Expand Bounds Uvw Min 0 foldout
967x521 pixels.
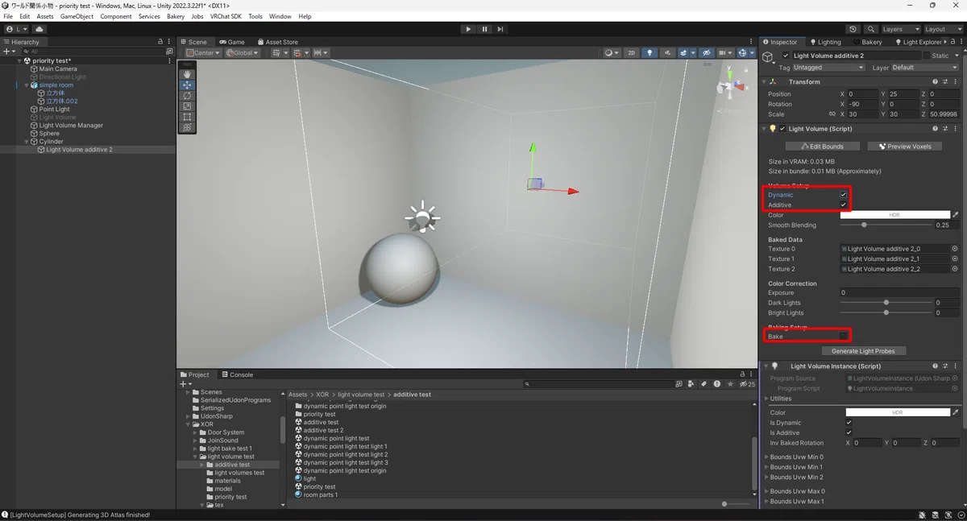766,457
